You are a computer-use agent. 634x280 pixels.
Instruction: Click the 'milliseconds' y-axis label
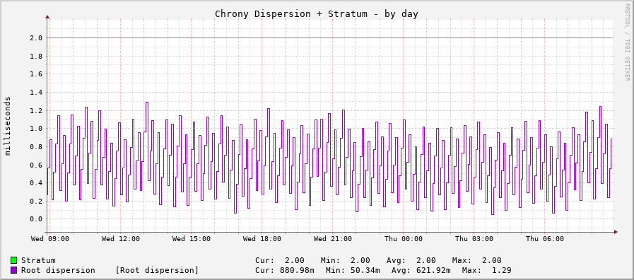pyautogui.click(x=8, y=126)
